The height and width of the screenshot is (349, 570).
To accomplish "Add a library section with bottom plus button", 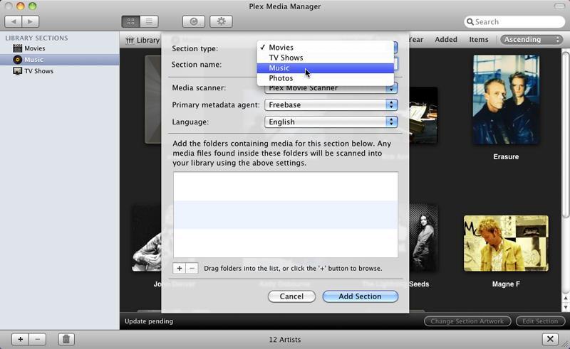I will click(21, 339).
